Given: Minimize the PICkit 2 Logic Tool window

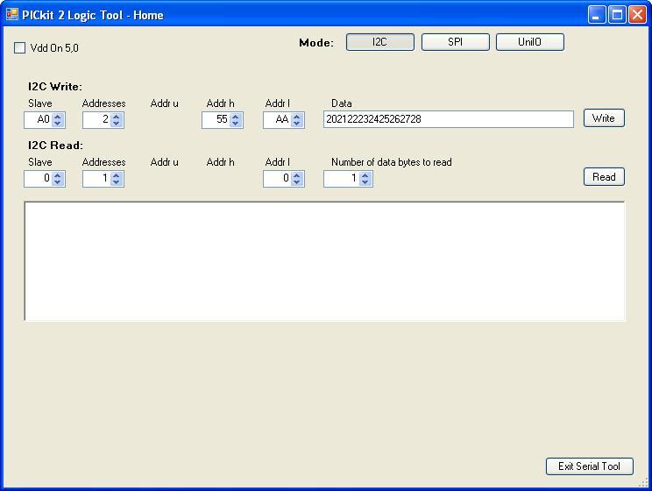Looking at the screenshot, I should (597, 15).
